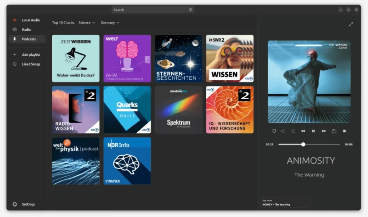
Task: Click The Warning artist name
Action: [309, 174]
